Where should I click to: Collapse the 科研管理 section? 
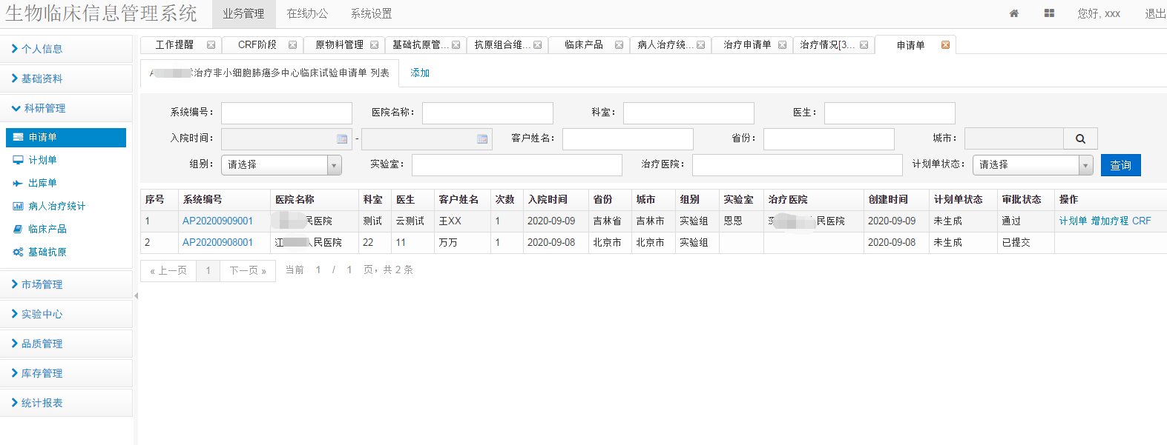click(45, 108)
